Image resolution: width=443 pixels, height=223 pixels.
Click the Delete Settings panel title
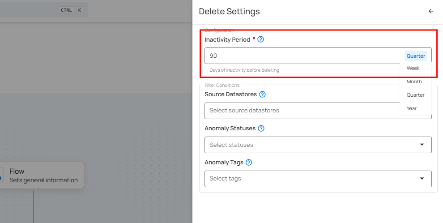tap(229, 12)
